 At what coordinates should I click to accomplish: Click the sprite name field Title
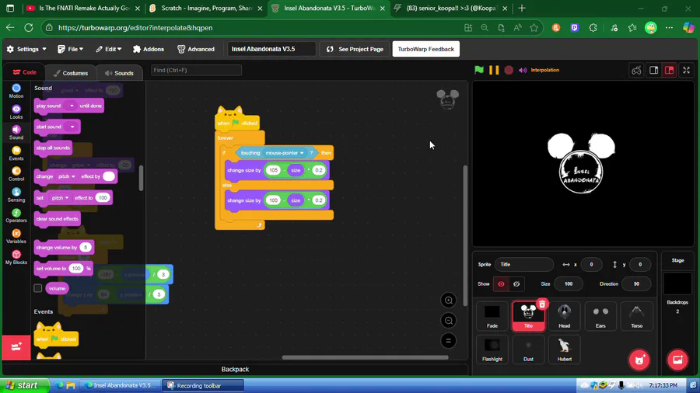pos(523,264)
